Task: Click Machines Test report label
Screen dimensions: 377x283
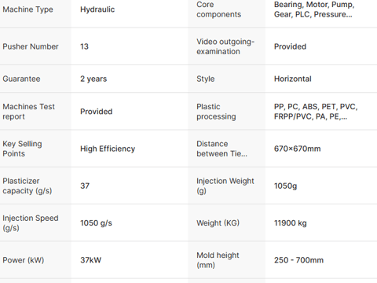Action: point(29,112)
